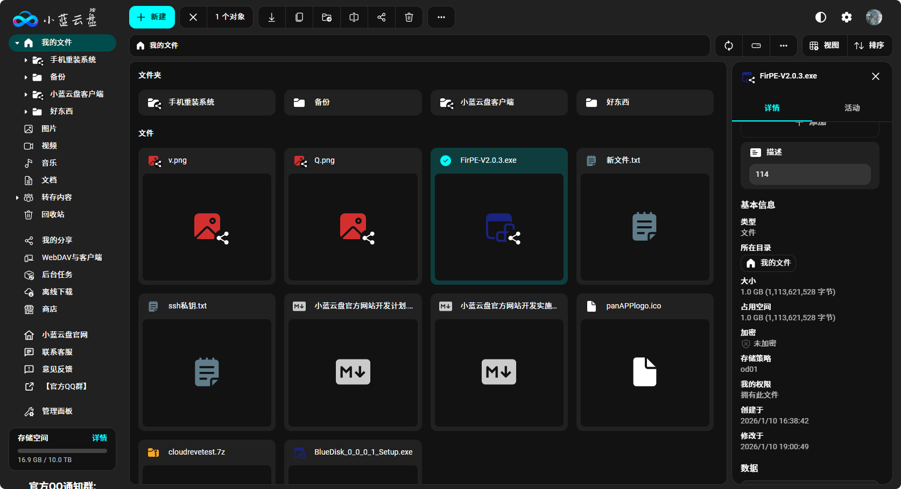Open 回收站 in the sidebar

coord(53,214)
